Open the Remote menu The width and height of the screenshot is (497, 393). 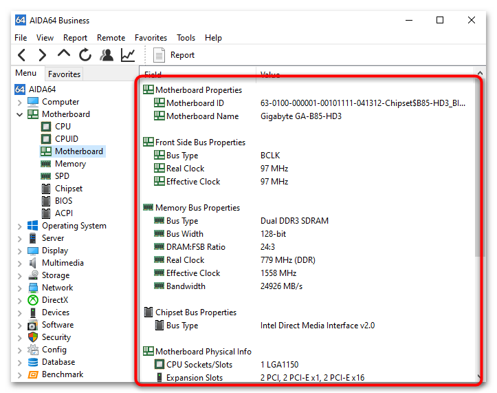point(111,38)
